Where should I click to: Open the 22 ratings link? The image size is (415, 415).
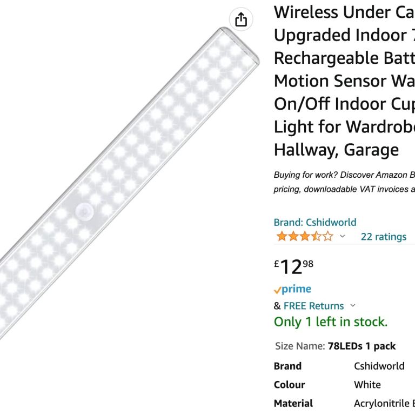pos(384,237)
